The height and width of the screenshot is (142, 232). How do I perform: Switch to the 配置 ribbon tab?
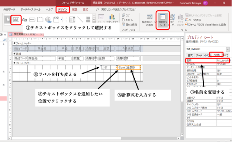(75, 10)
